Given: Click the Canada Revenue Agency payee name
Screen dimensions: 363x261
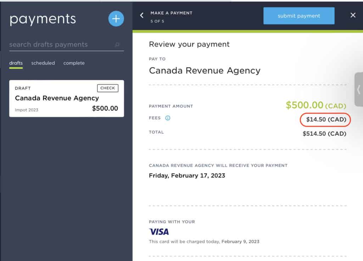Looking at the screenshot, I should pos(205,70).
